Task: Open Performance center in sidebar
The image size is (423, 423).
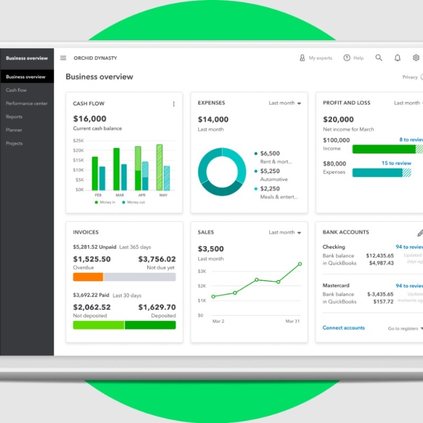Action: 26,104
